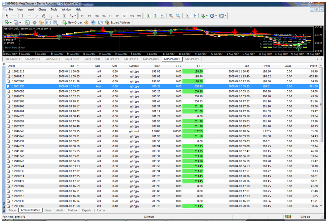
Task: Expand the New Chart dropdown arrow
Action: [x=11, y=23]
